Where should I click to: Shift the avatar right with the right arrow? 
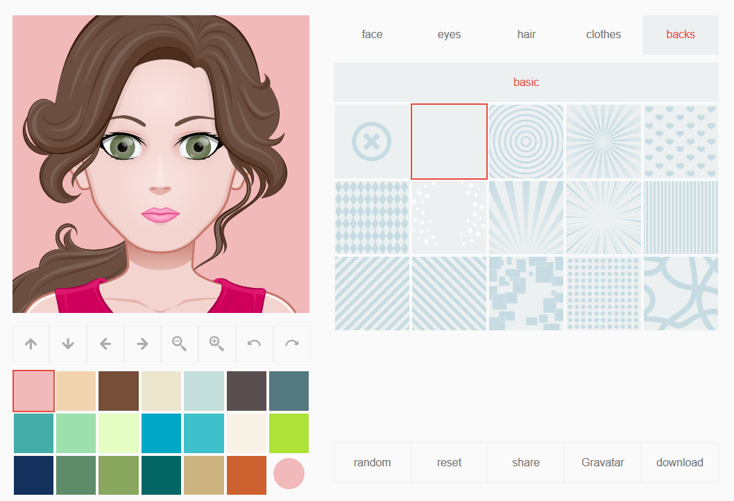142,343
